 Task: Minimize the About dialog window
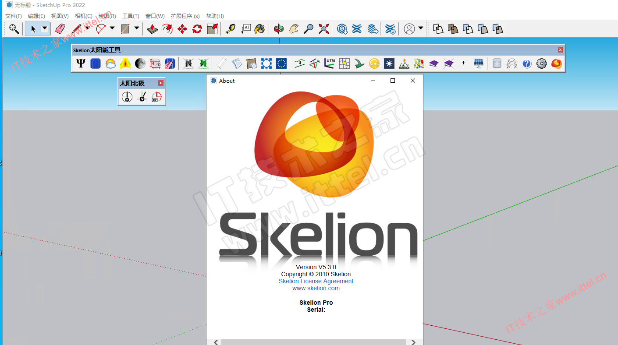pos(373,81)
